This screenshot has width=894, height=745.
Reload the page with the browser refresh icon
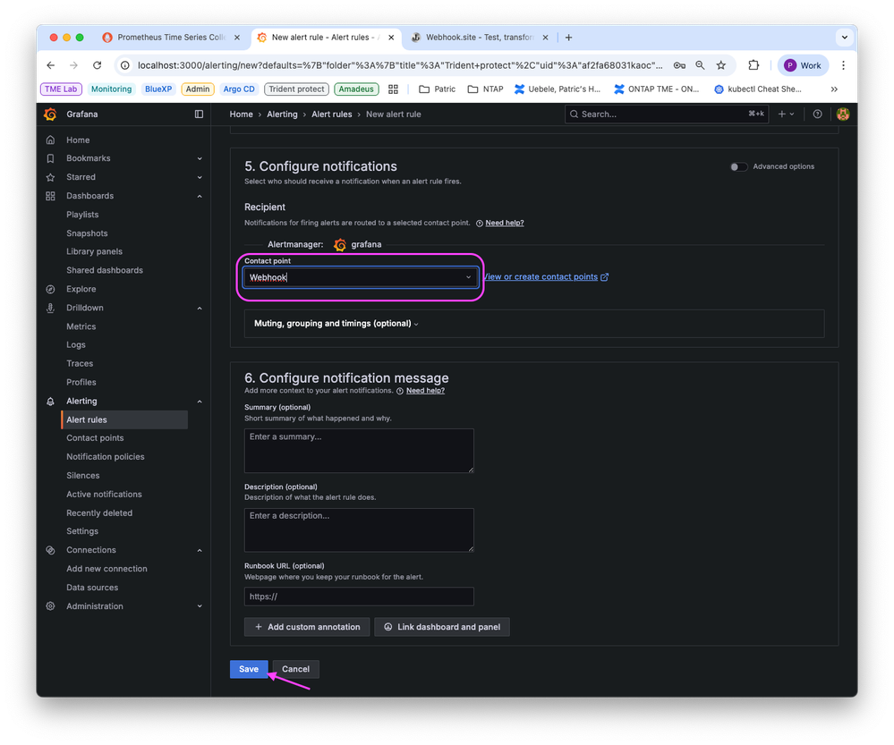[97, 64]
